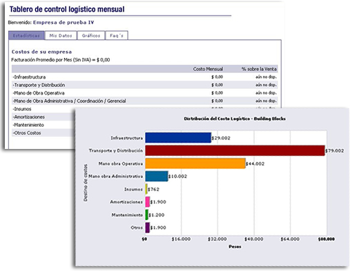Click the $10.002 value label in chart

177,177
